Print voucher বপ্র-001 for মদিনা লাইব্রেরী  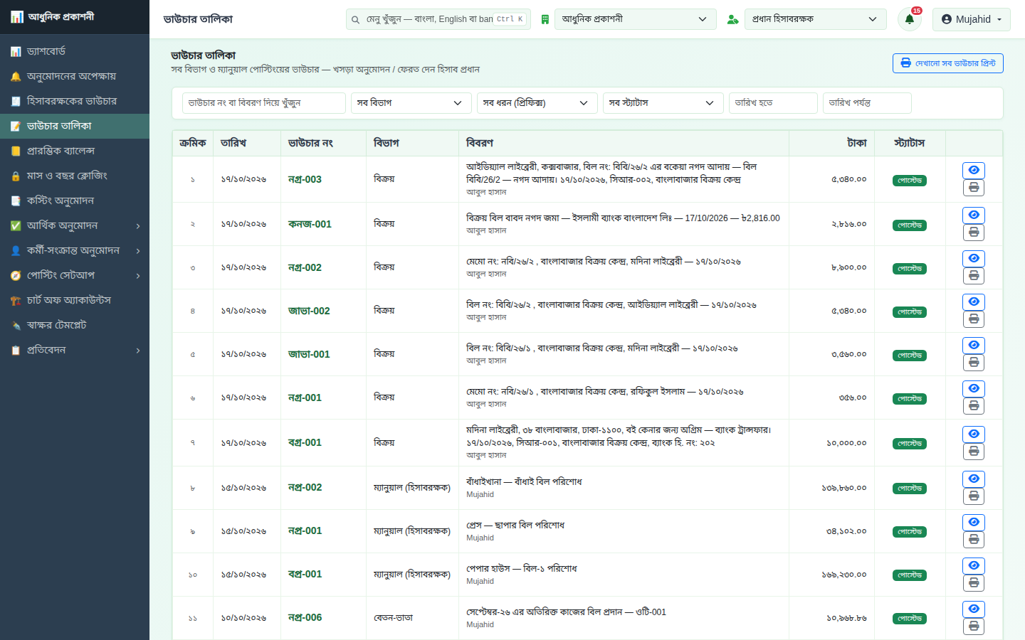[974, 451]
